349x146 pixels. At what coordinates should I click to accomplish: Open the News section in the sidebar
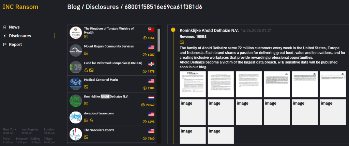(x=14, y=27)
